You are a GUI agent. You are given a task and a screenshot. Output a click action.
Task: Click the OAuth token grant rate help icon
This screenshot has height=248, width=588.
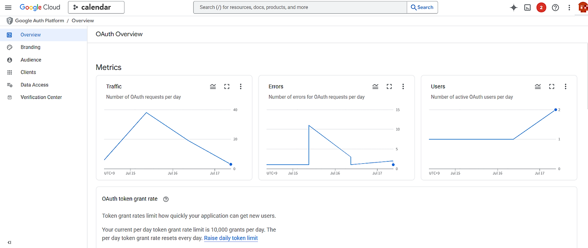(166, 199)
